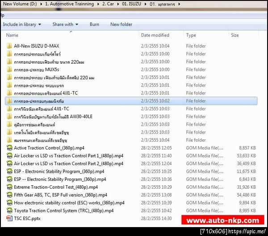This screenshot has height=236, width=268.
Task: Click mp4 icon of Extreme Traction-Control Test
Action: coord(9,187)
